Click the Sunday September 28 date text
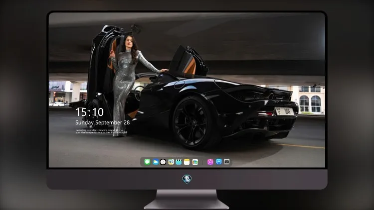 (103, 122)
